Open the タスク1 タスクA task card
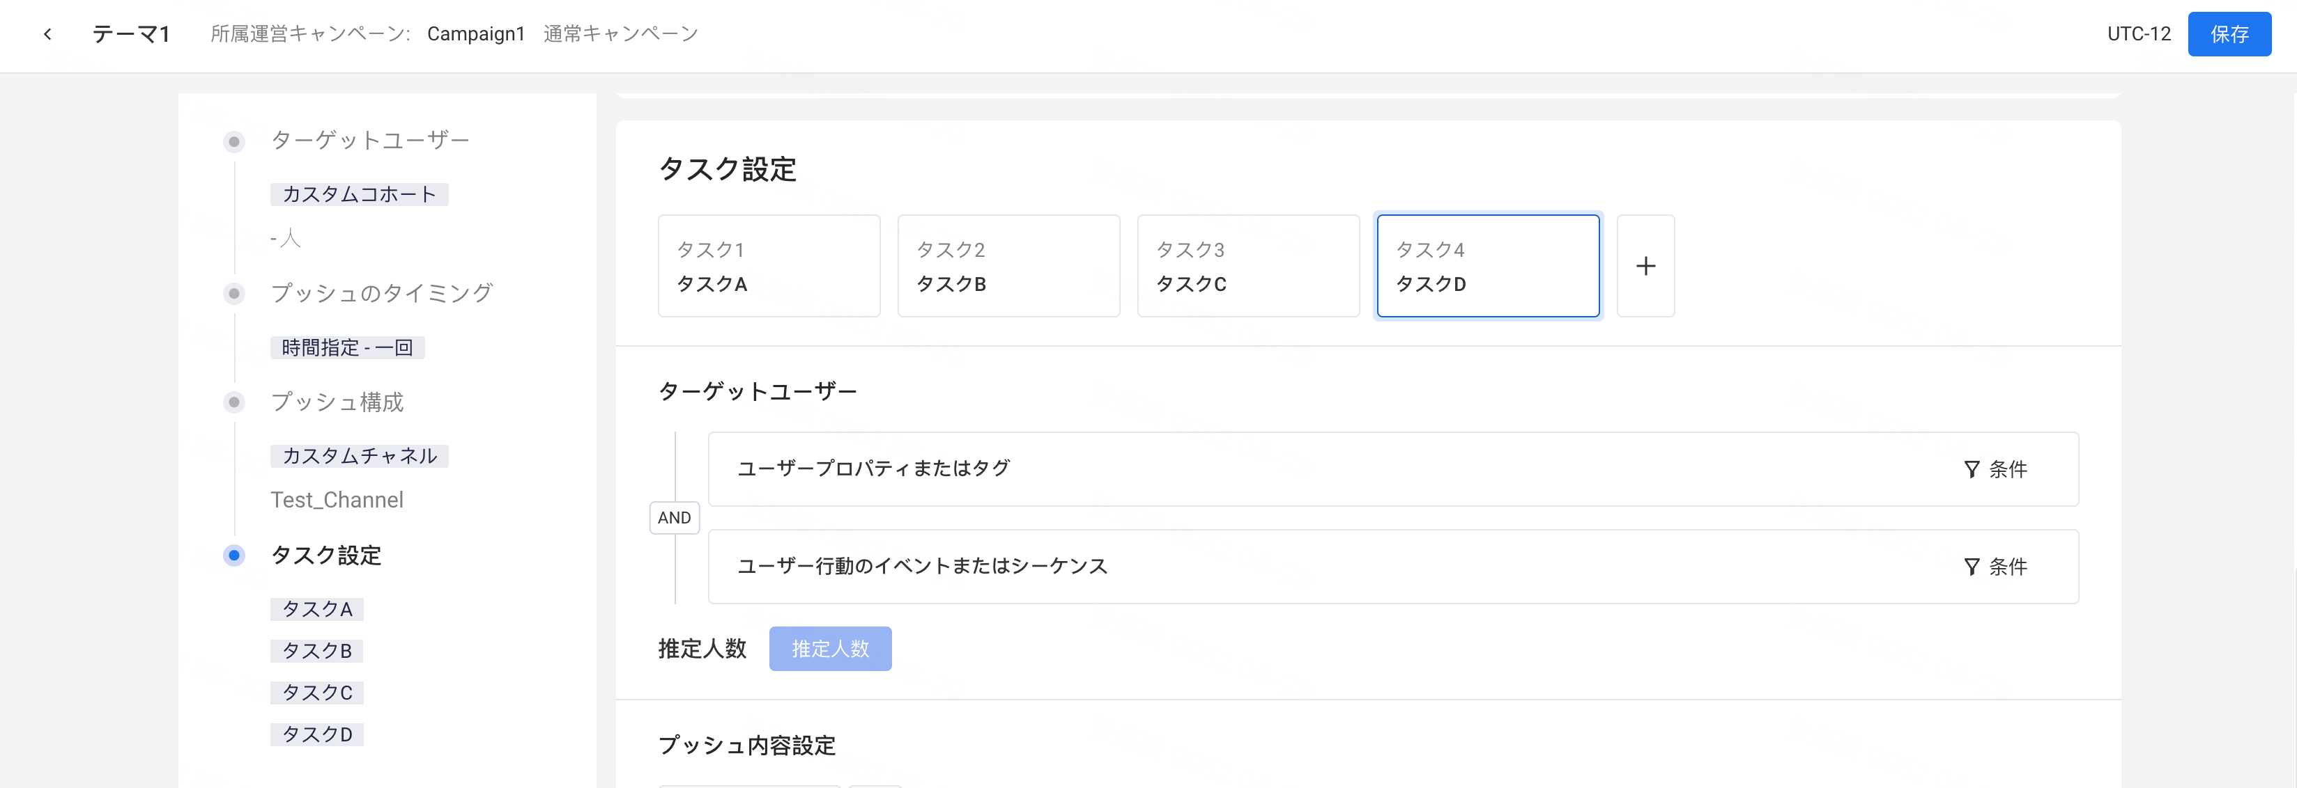2297x788 pixels. coord(769,265)
